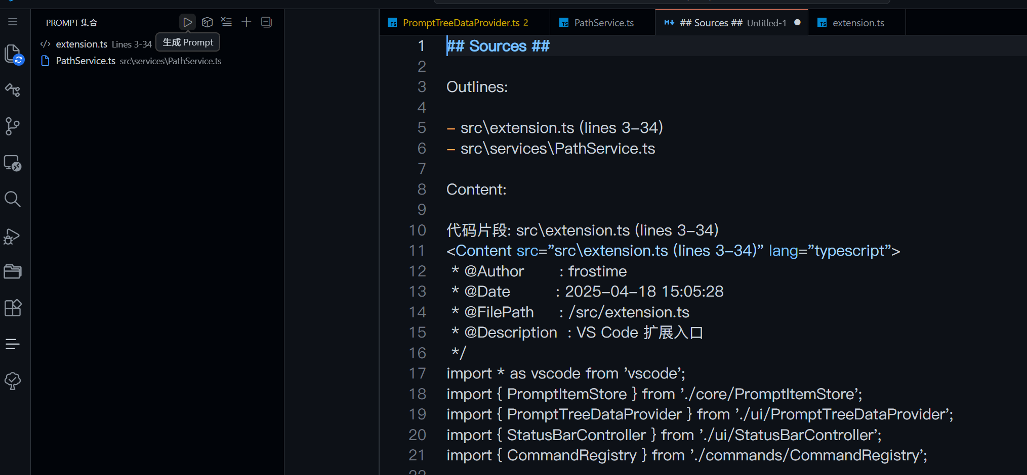
Task: Click the cube package icon in Prompt panel
Action: tap(207, 22)
